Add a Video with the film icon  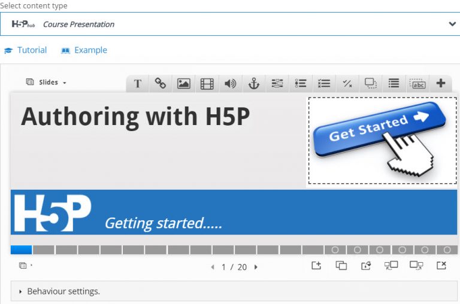pos(207,84)
